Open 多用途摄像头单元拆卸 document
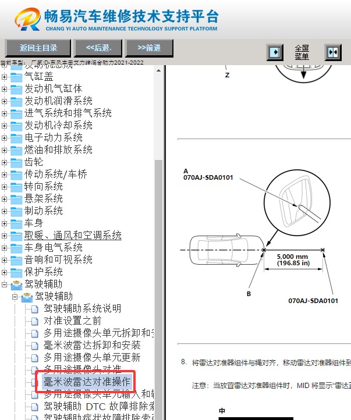This screenshot has height=420, width=351. point(98,333)
